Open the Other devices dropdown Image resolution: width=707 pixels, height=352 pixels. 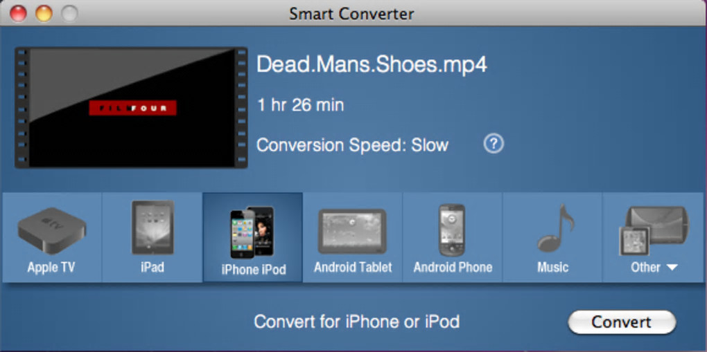[654, 238]
